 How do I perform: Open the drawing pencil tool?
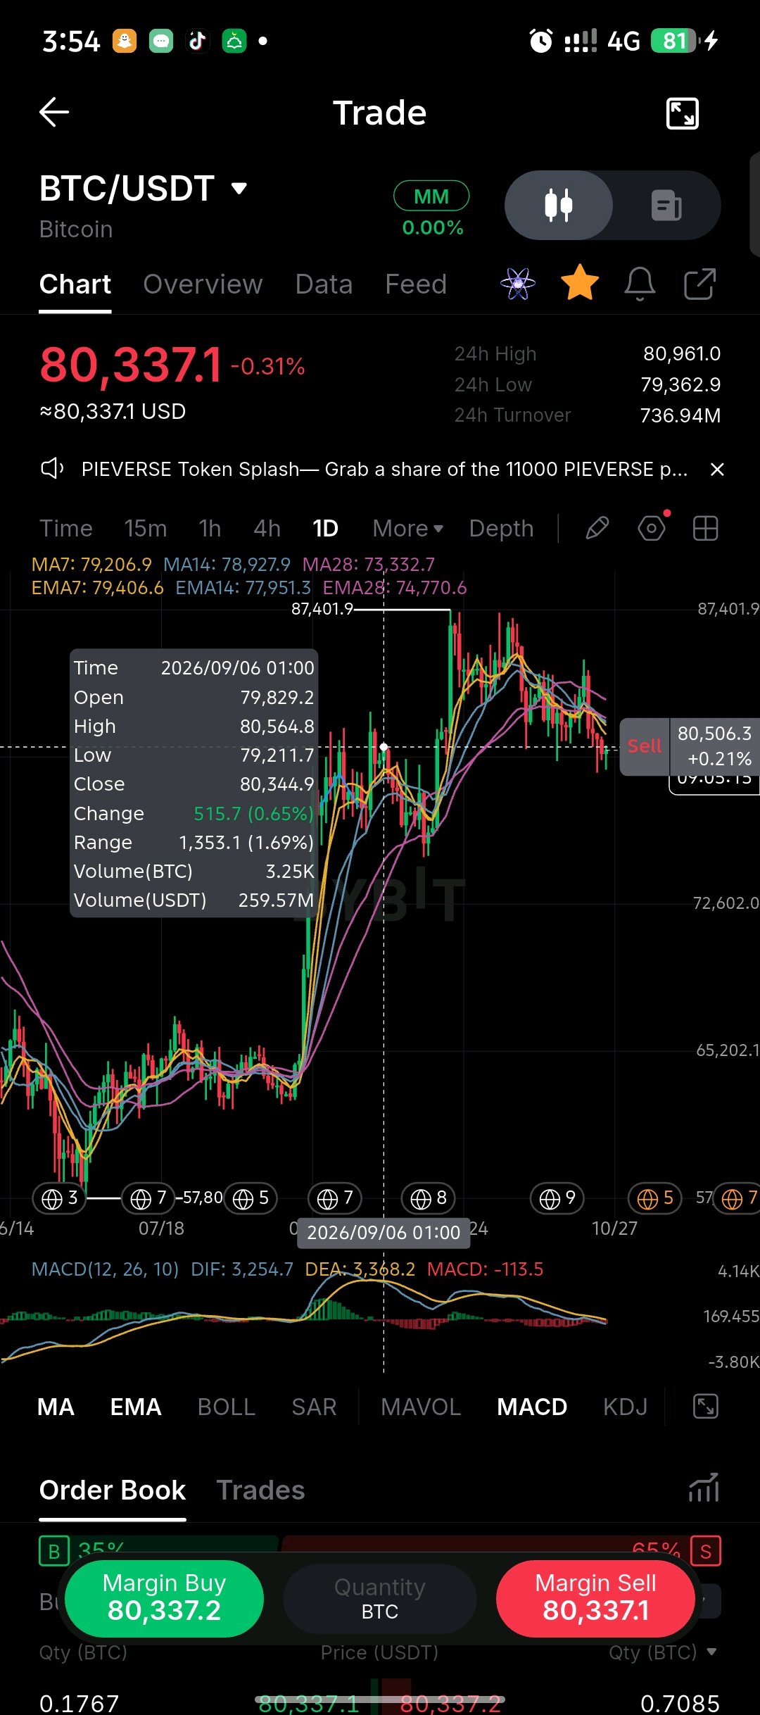tap(597, 528)
